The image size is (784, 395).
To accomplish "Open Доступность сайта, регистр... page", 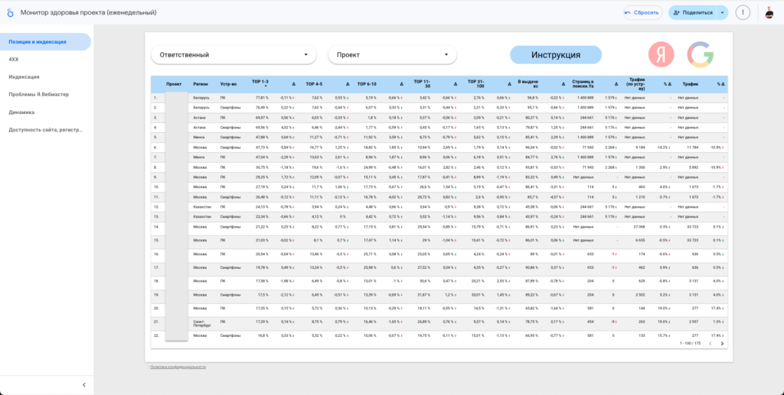I will [45, 130].
